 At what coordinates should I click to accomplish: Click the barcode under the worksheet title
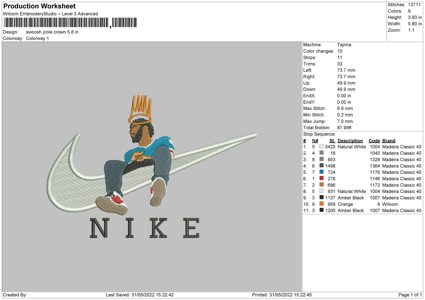click(70, 23)
